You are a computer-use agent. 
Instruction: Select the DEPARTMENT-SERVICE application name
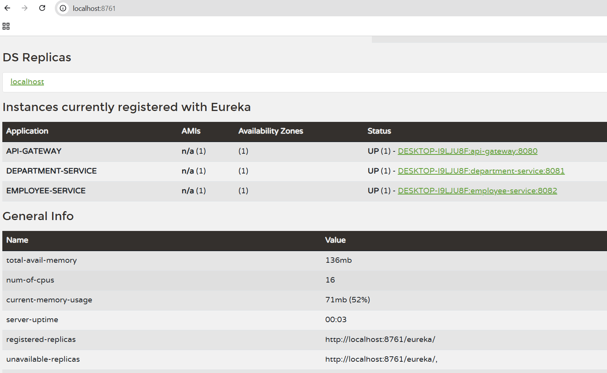[x=51, y=171]
